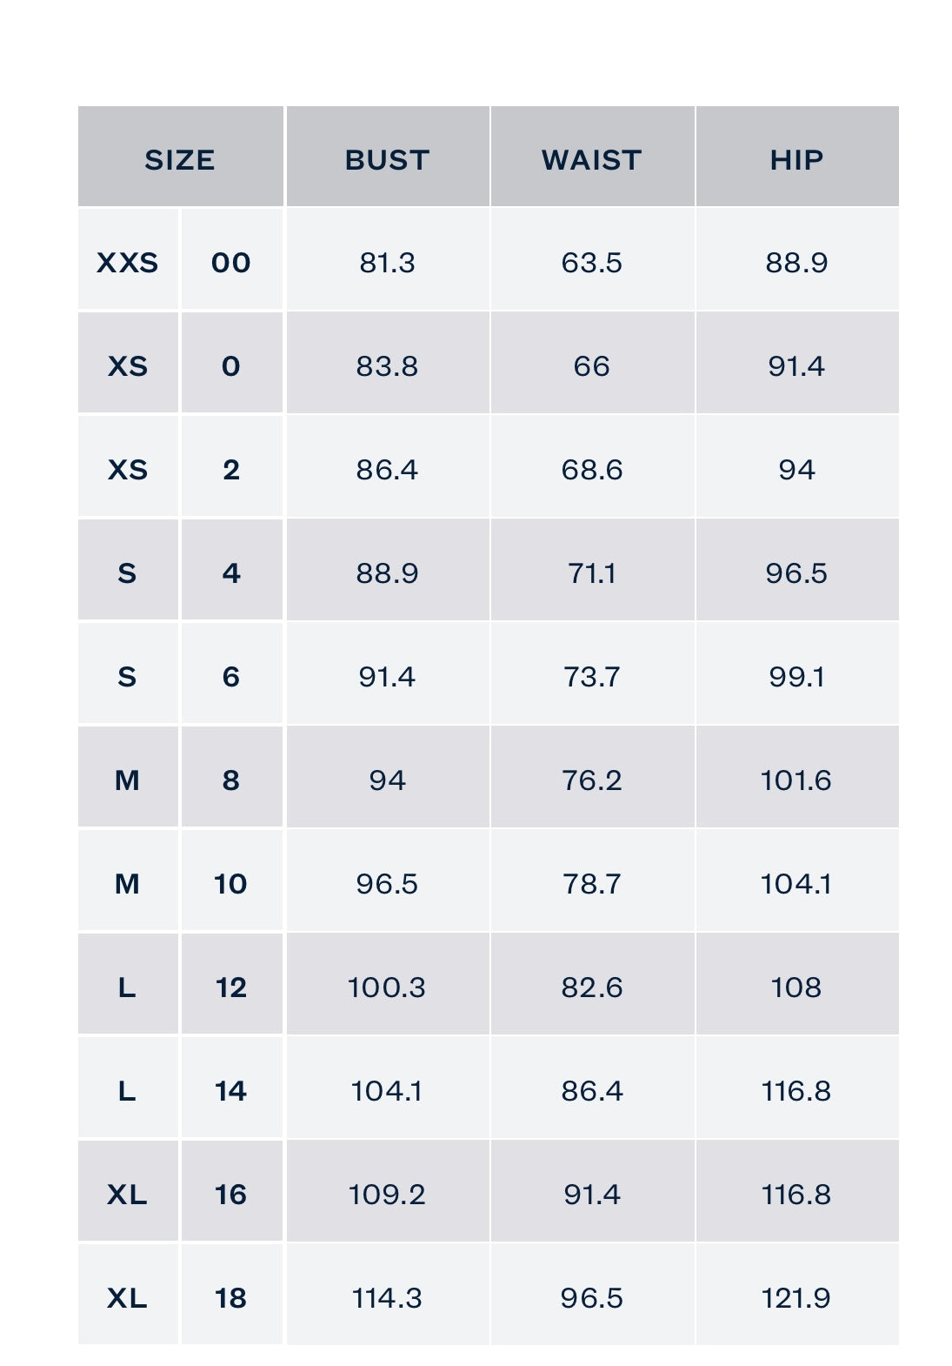Select bust value 109.2 for size 16
Image resolution: width=952 pixels, height=1366 pixels.
387,1194
